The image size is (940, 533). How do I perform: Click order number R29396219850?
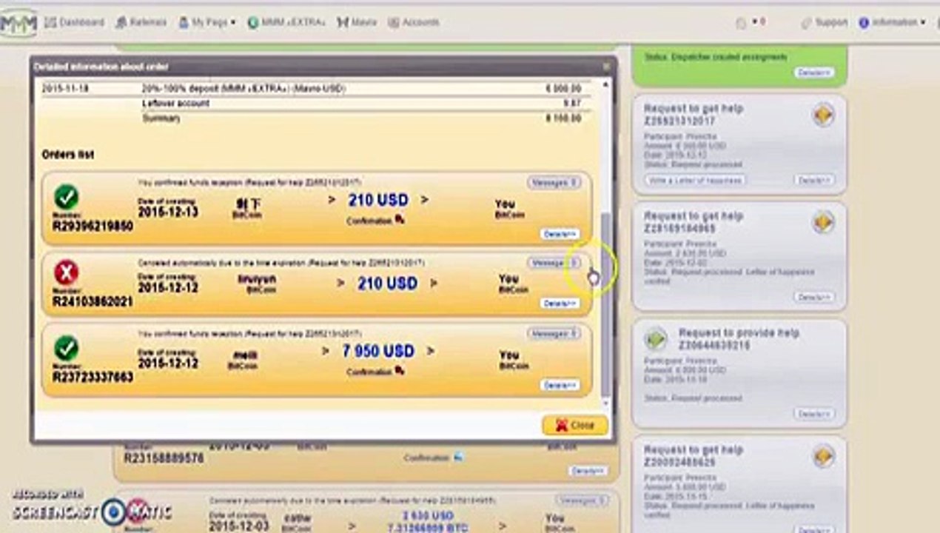pyautogui.click(x=93, y=226)
